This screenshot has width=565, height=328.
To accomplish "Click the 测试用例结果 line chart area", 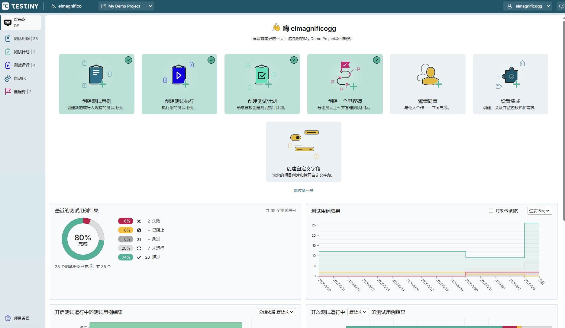I will [x=429, y=250].
